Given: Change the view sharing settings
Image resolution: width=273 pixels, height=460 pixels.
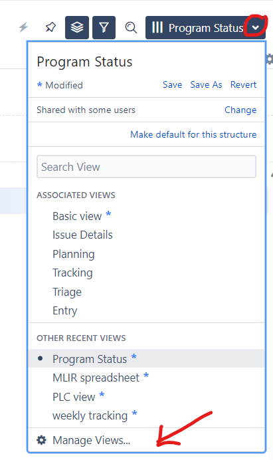Looking at the screenshot, I should (240, 110).
